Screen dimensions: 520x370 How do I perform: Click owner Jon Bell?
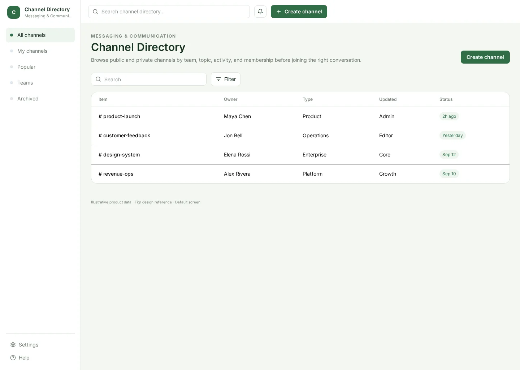point(233,135)
